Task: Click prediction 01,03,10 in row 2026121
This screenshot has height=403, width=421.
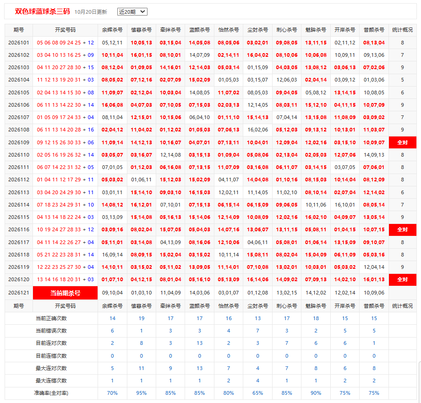Action: pos(142,293)
